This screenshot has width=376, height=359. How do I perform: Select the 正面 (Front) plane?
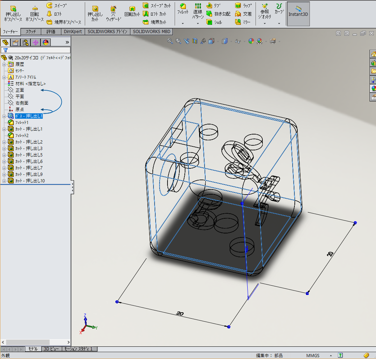(x=20, y=90)
